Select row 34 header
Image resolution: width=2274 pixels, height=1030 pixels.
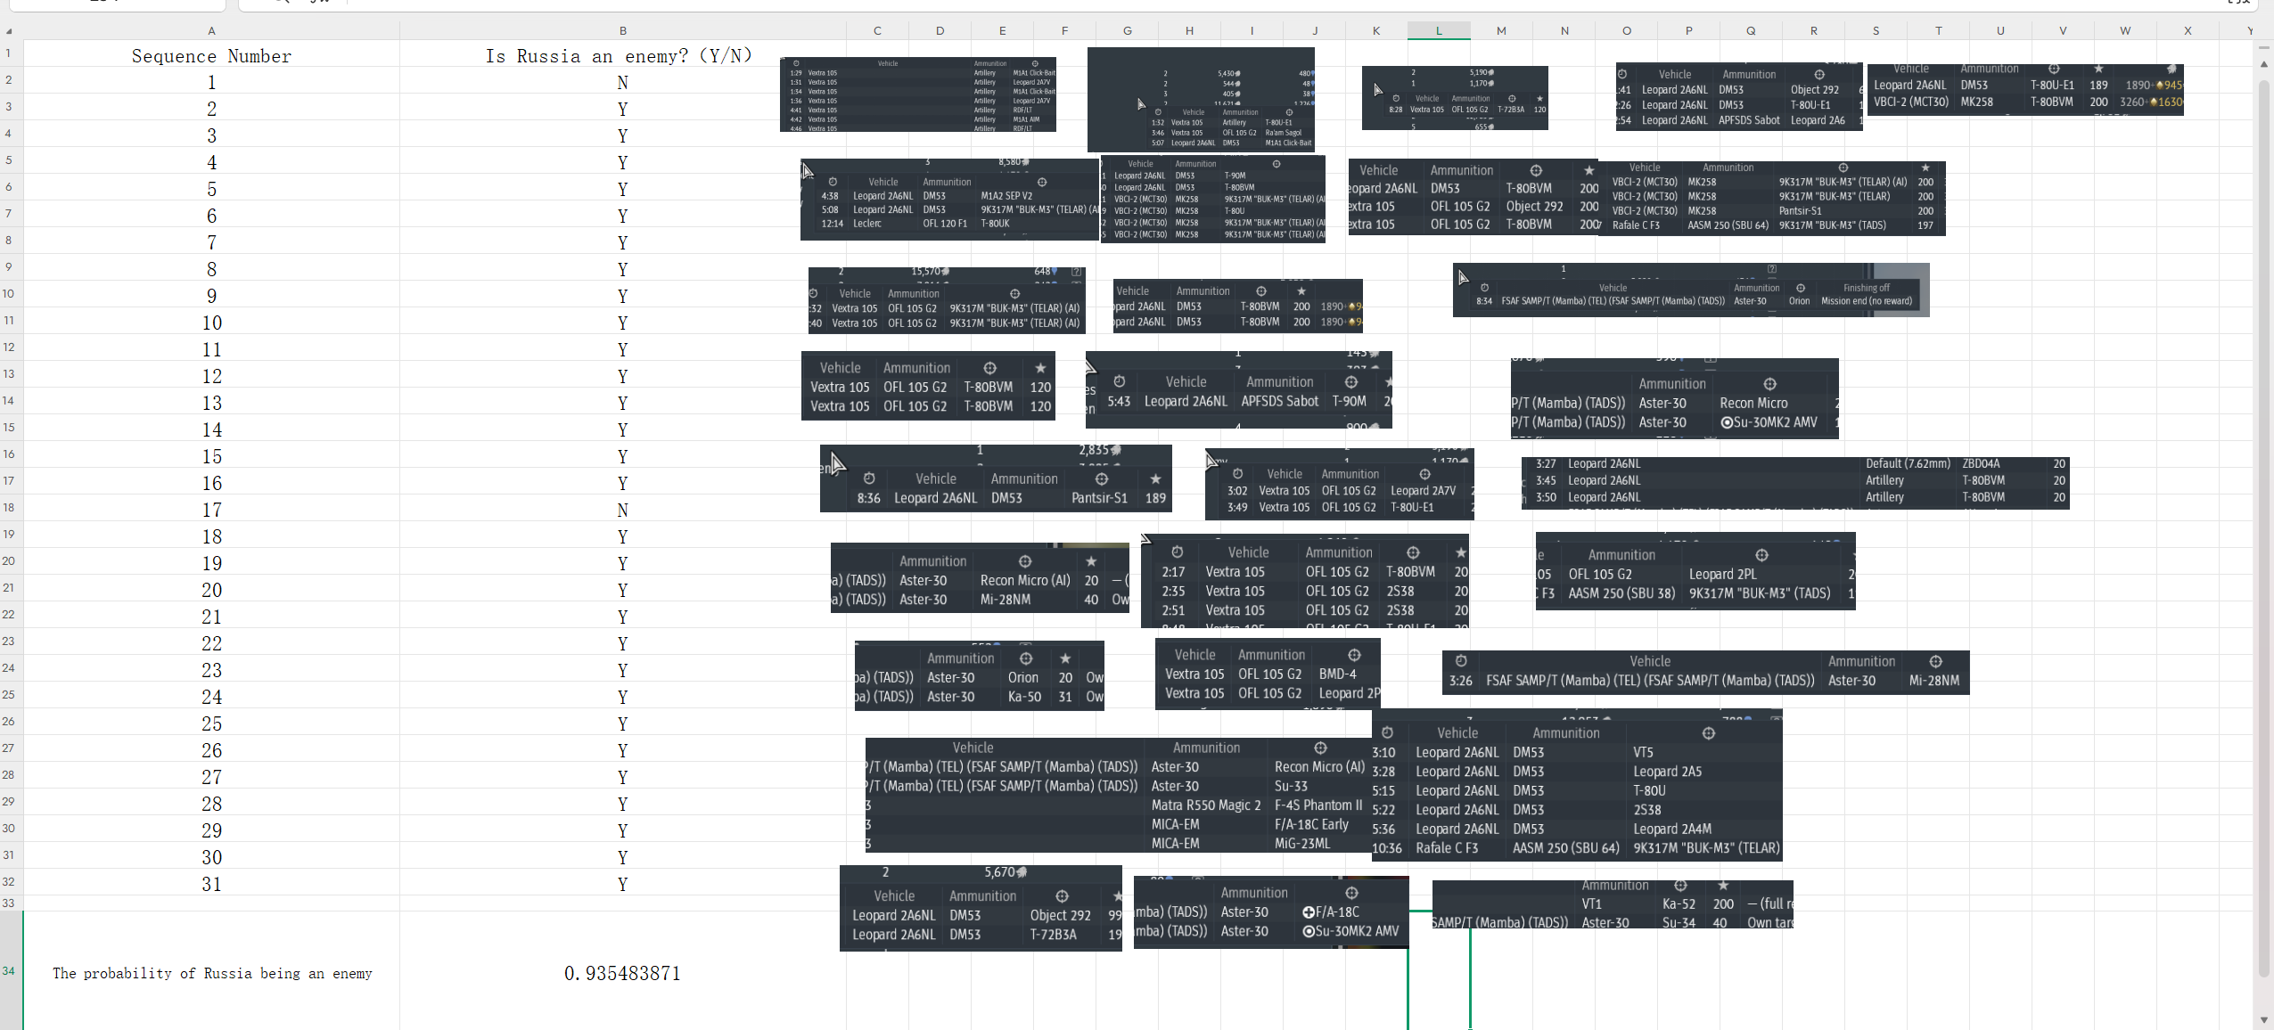[x=9, y=970]
